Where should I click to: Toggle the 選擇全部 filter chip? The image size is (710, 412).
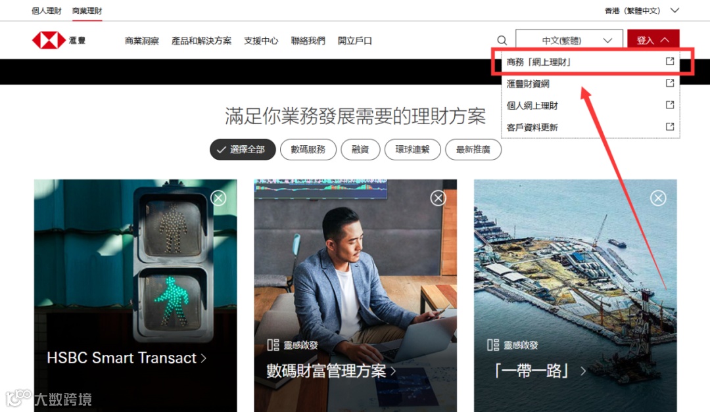coord(242,149)
